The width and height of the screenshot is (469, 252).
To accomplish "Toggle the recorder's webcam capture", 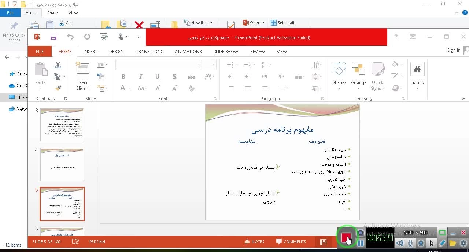I will 421,243.
